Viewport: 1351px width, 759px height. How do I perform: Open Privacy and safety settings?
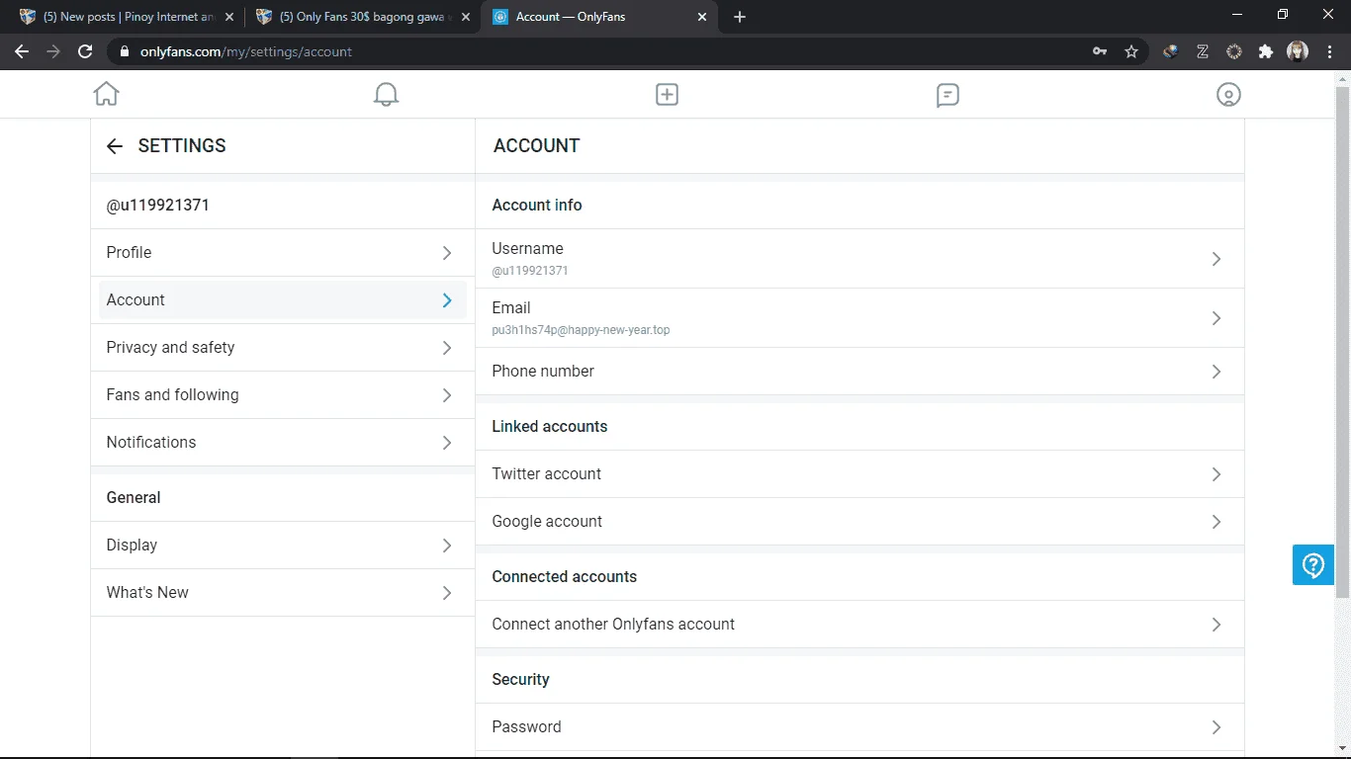pyautogui.click(x=283, y=348)
